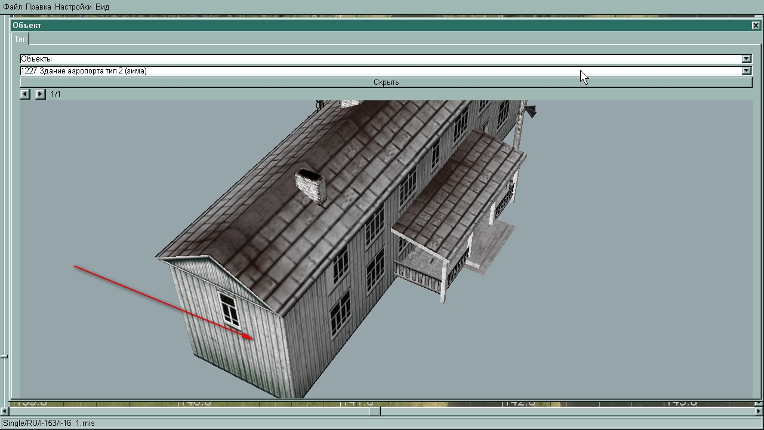Click the map scroll right arrow
Image resolution: width=764 pixels, height=430 pixels.
[759, 411]
